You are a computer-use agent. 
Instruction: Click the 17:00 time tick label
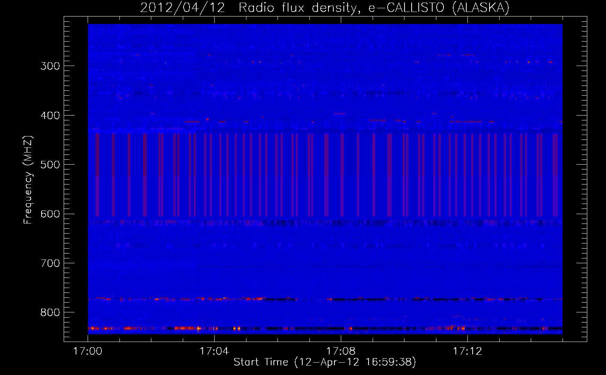88,351
